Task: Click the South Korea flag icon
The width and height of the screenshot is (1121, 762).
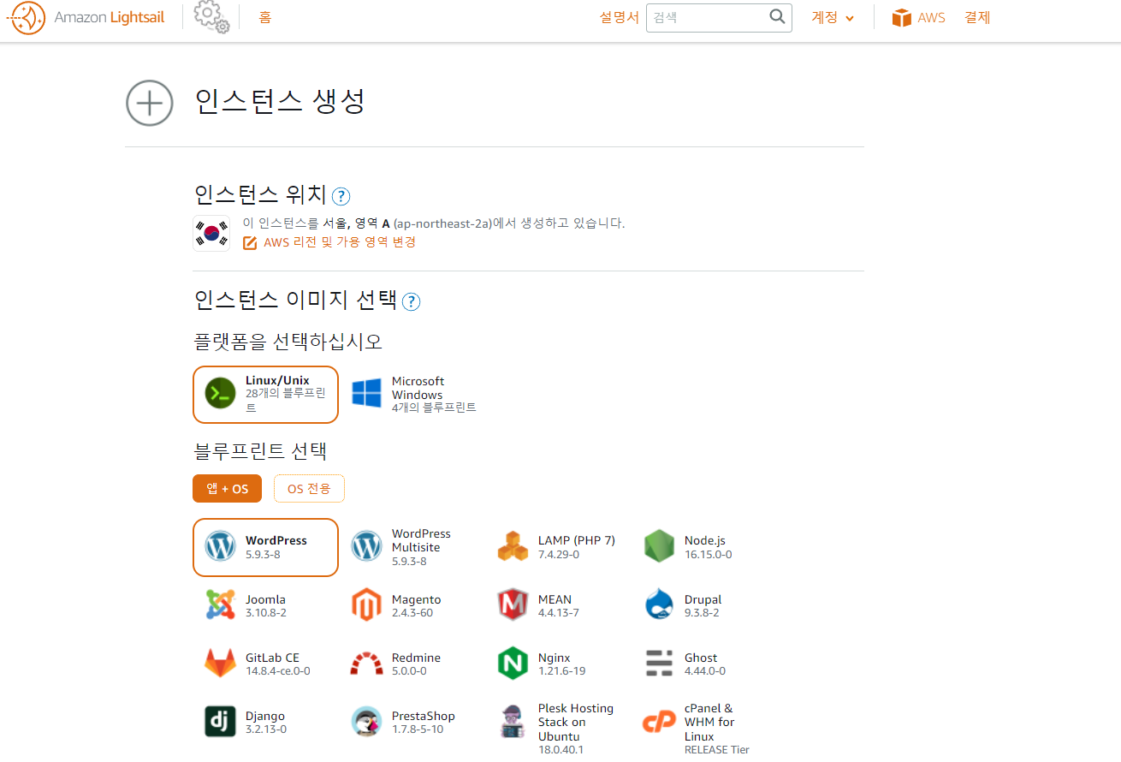Action: (211, 233)
